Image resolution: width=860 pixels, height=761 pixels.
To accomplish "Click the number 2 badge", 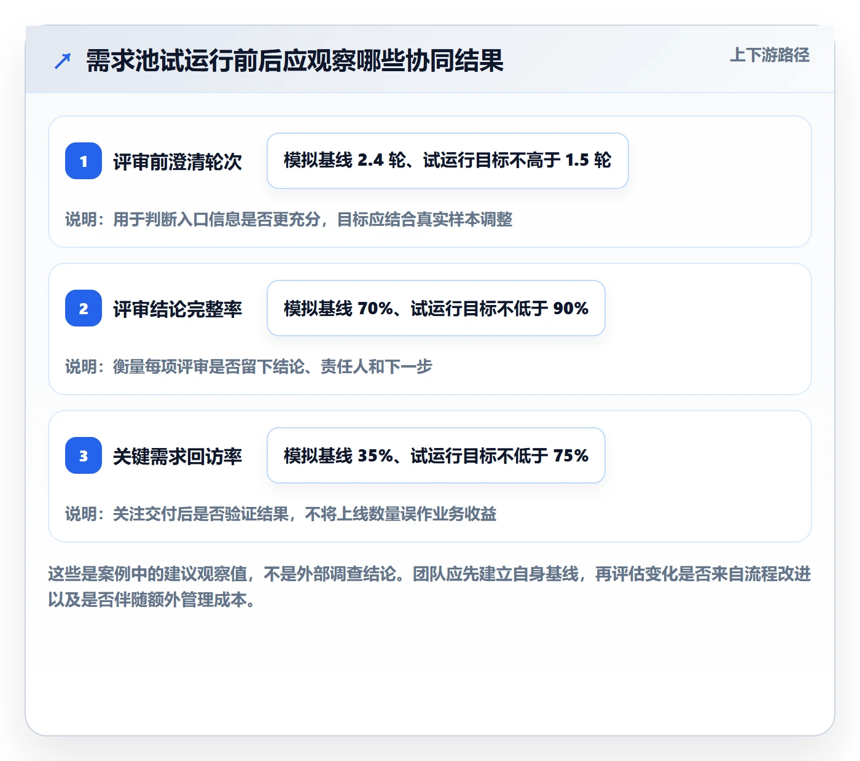I will pyautogui.click(x=84, y=308).
